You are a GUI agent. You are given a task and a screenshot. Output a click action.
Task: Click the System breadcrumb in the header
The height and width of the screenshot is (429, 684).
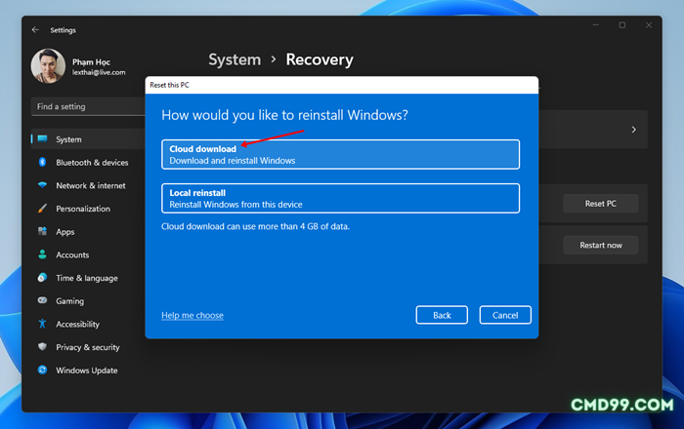(235, 59)
